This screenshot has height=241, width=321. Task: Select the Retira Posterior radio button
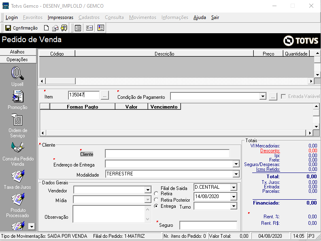pos(156,200)
